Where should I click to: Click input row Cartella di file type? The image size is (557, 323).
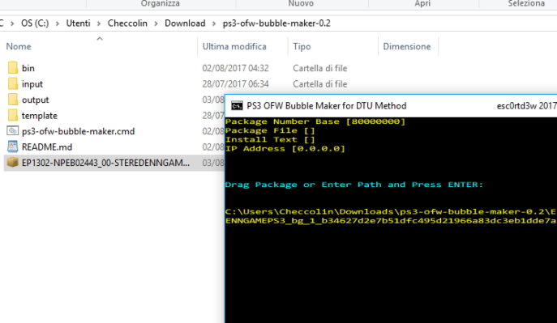pos(319,84)
